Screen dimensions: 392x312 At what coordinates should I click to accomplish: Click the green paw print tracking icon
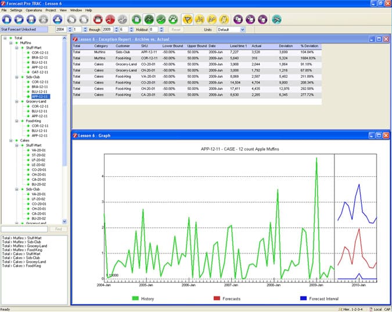pos(173,20)
